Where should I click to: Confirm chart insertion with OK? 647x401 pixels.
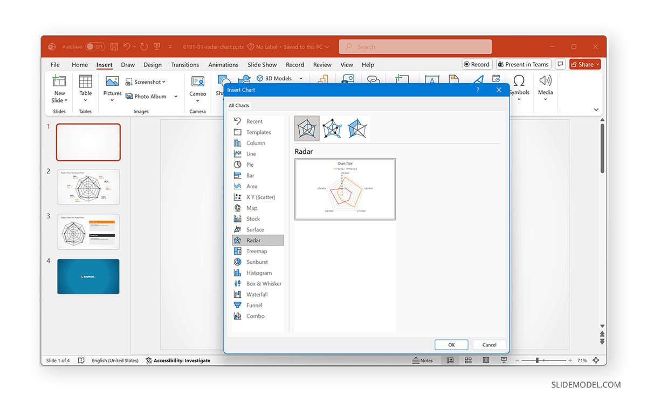[451, 344]
